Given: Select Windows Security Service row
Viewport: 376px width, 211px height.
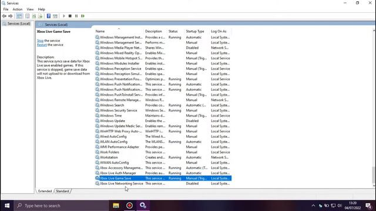Looking at the screenshot, I should [163, 111].
